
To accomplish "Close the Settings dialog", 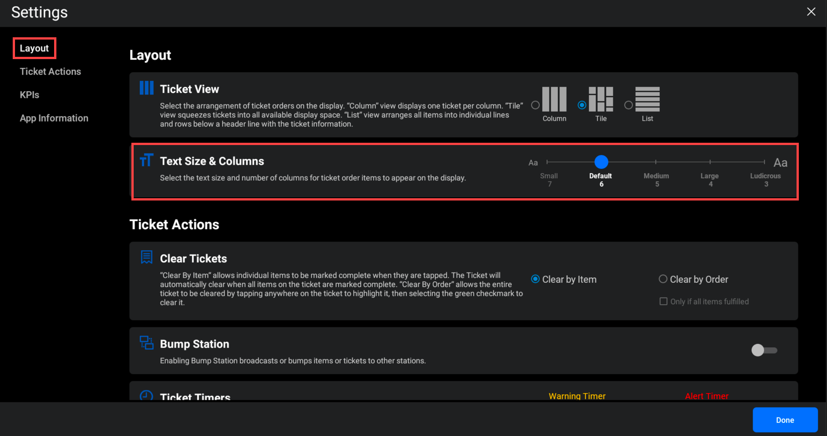I will pyautogui.click(x=811, y=12).
